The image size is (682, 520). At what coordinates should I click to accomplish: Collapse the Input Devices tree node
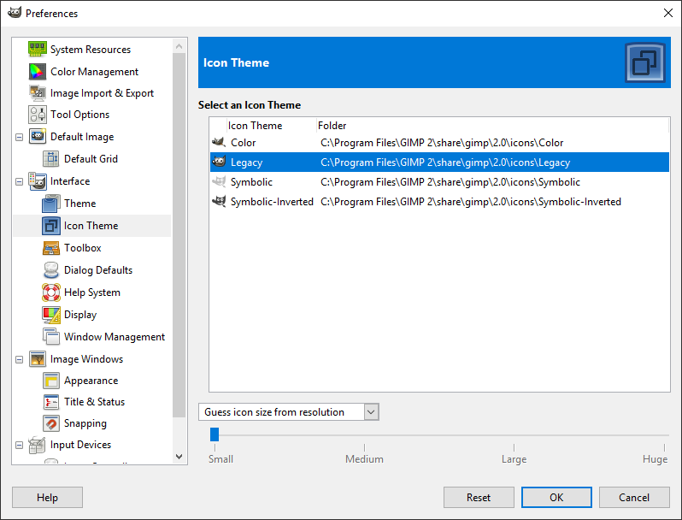(19, 445)
